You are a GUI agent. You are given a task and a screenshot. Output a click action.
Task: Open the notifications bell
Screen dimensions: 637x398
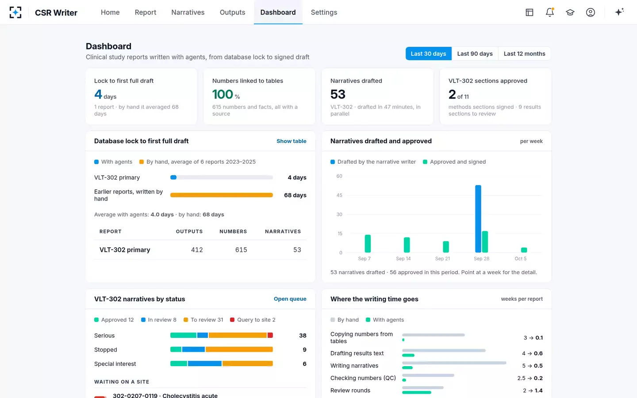point(550,12)
